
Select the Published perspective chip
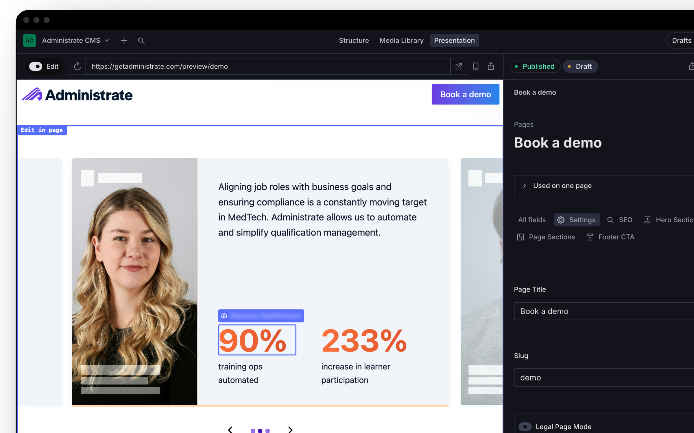click(535, 66)
